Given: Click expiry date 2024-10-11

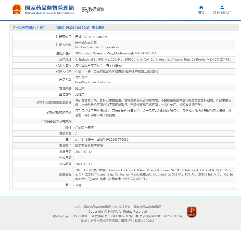Looking at the screenshot, I should pyautogui.click(x=84, y=164).
